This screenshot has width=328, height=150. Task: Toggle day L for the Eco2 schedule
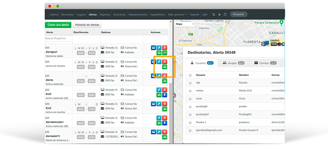click(x=76, y=104)
